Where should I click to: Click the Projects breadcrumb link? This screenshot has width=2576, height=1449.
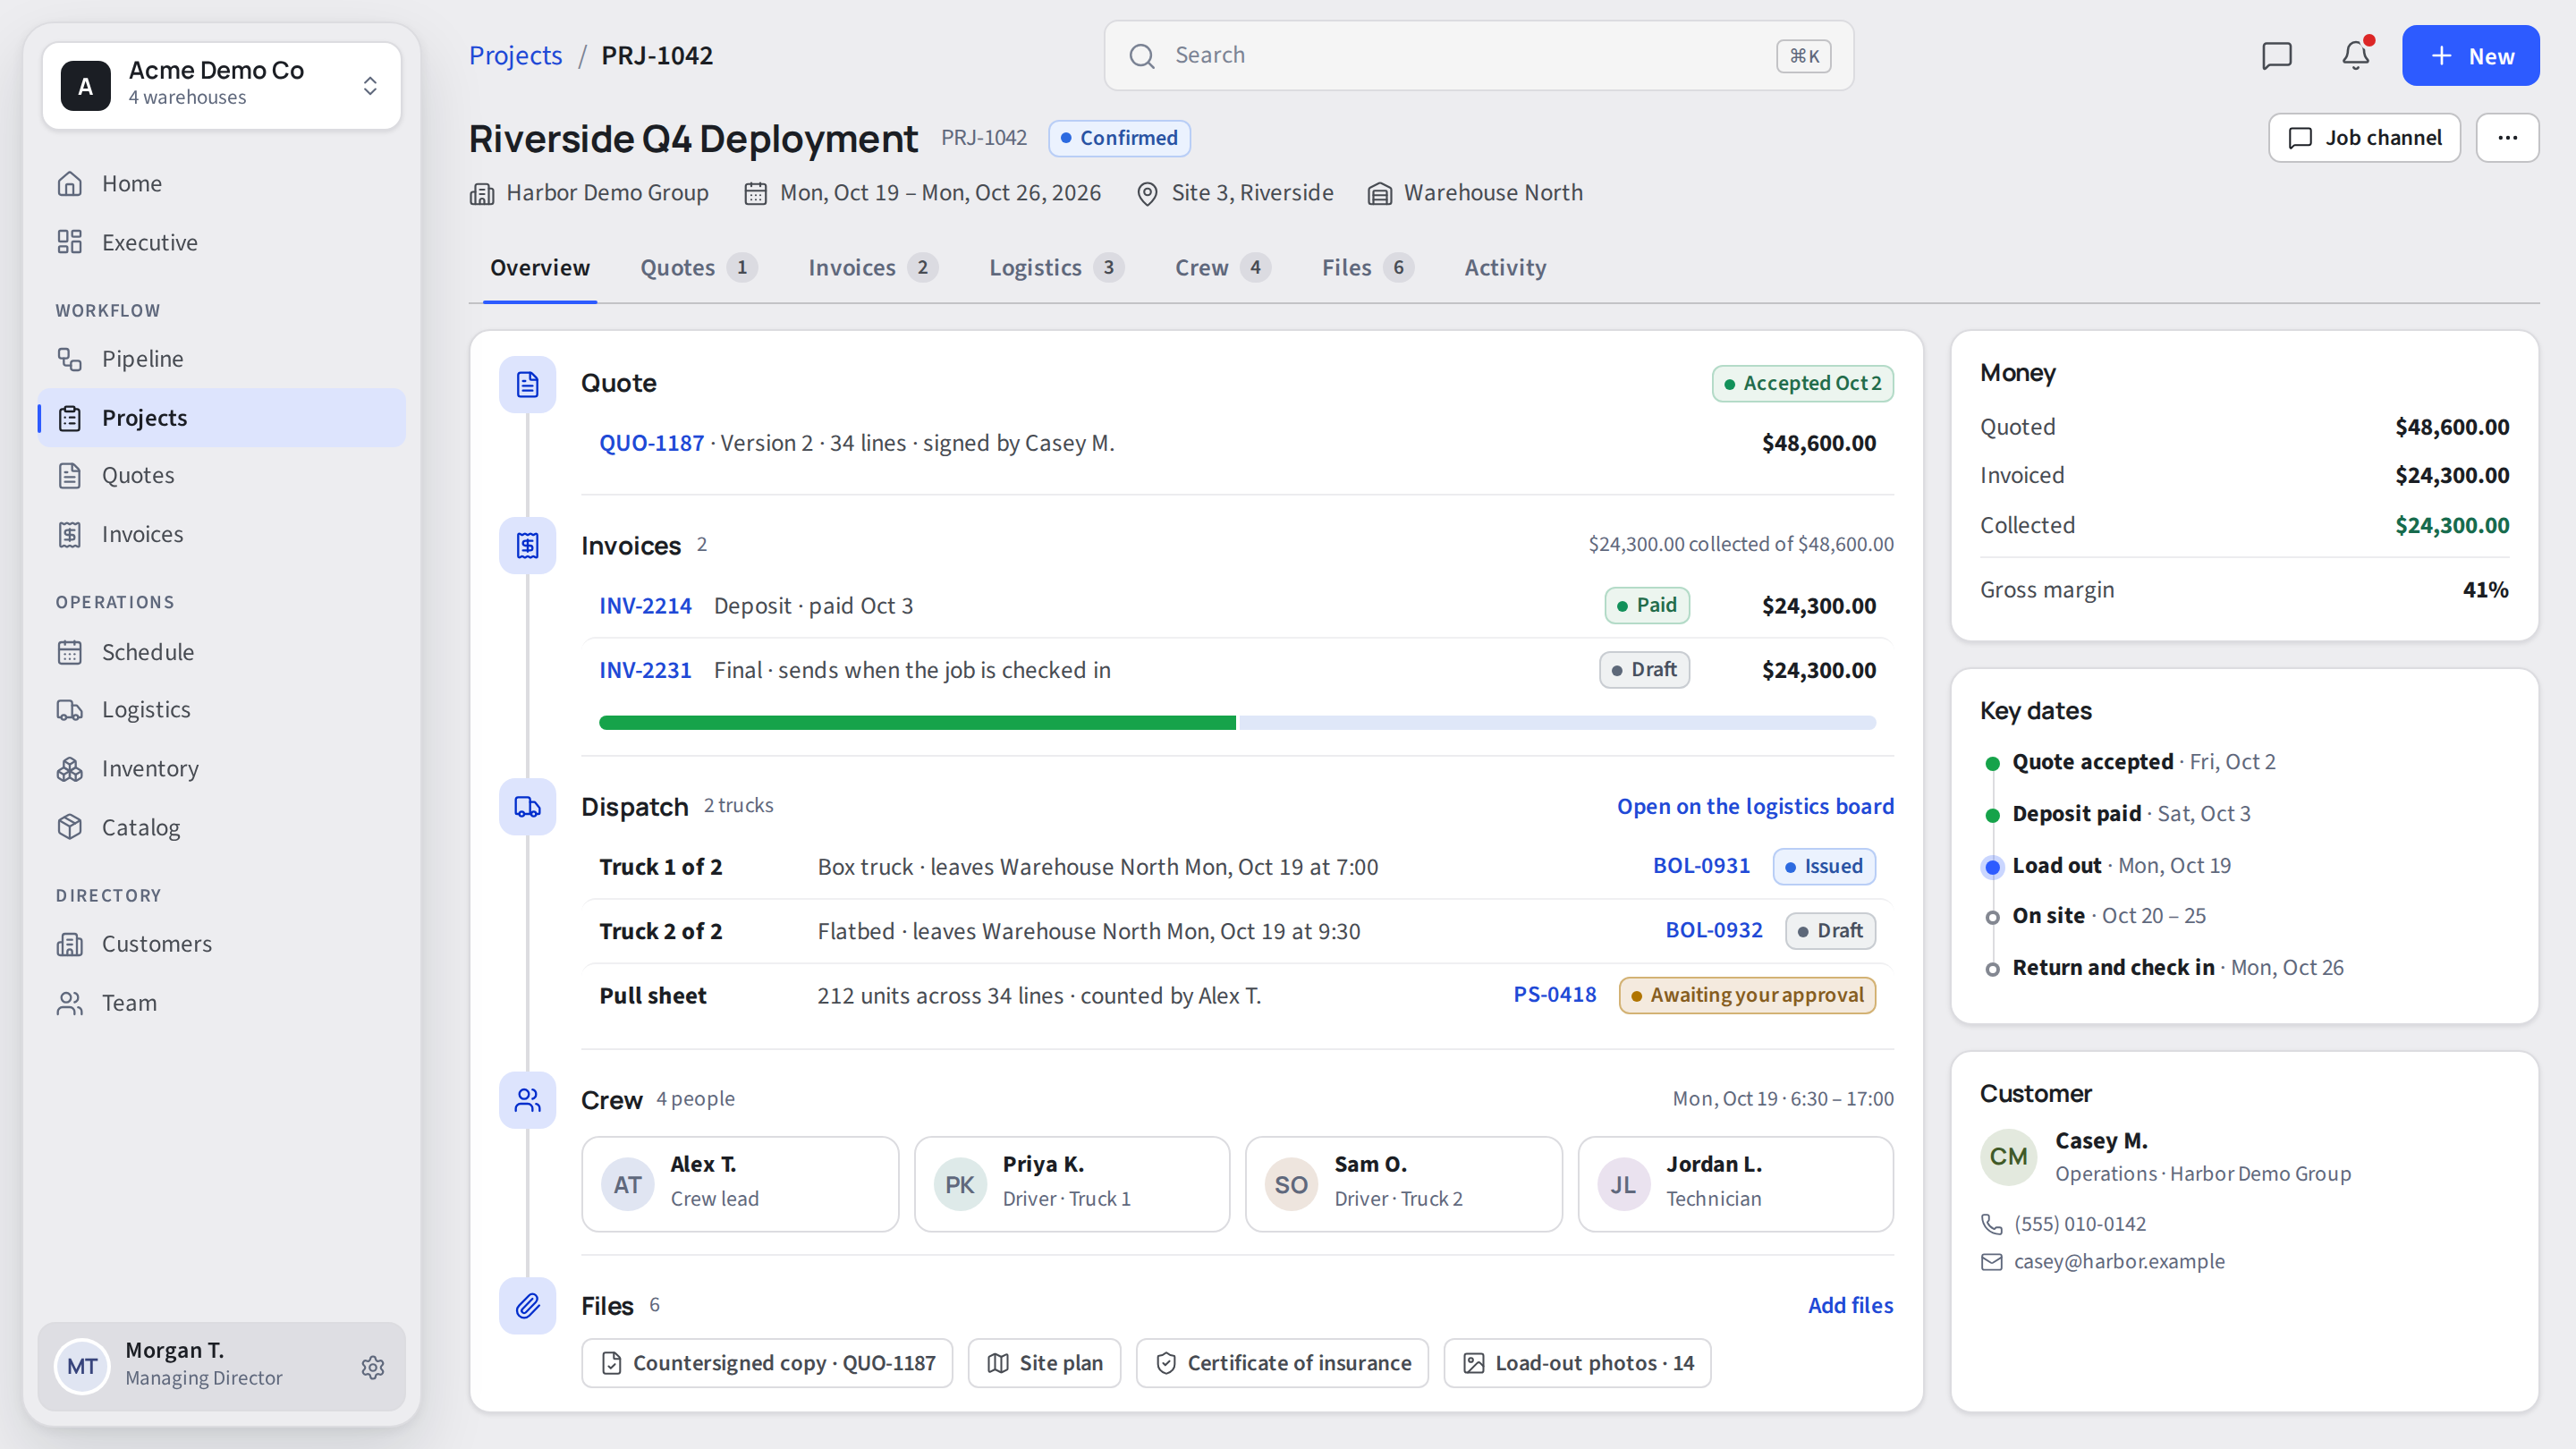[x=515, y=55]
